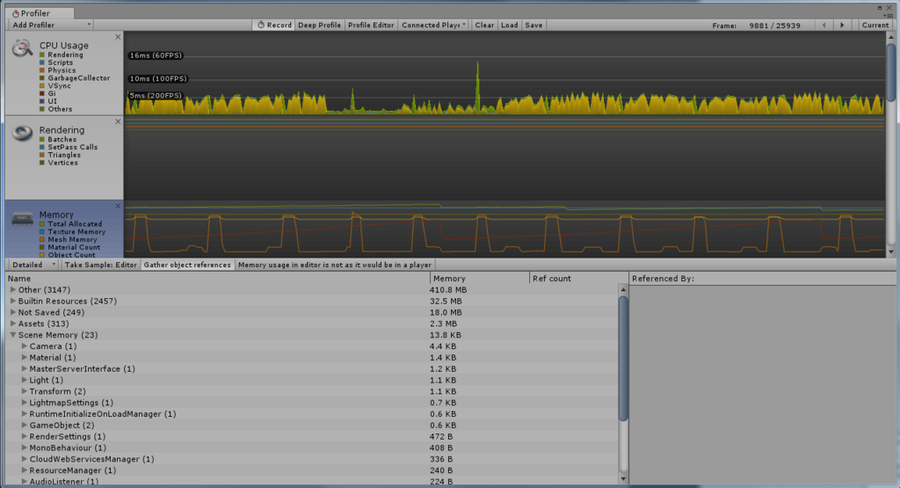Select the ResourceManager (1) row
This screenshot has width=900, height=488.
click(x=313, y=470)
